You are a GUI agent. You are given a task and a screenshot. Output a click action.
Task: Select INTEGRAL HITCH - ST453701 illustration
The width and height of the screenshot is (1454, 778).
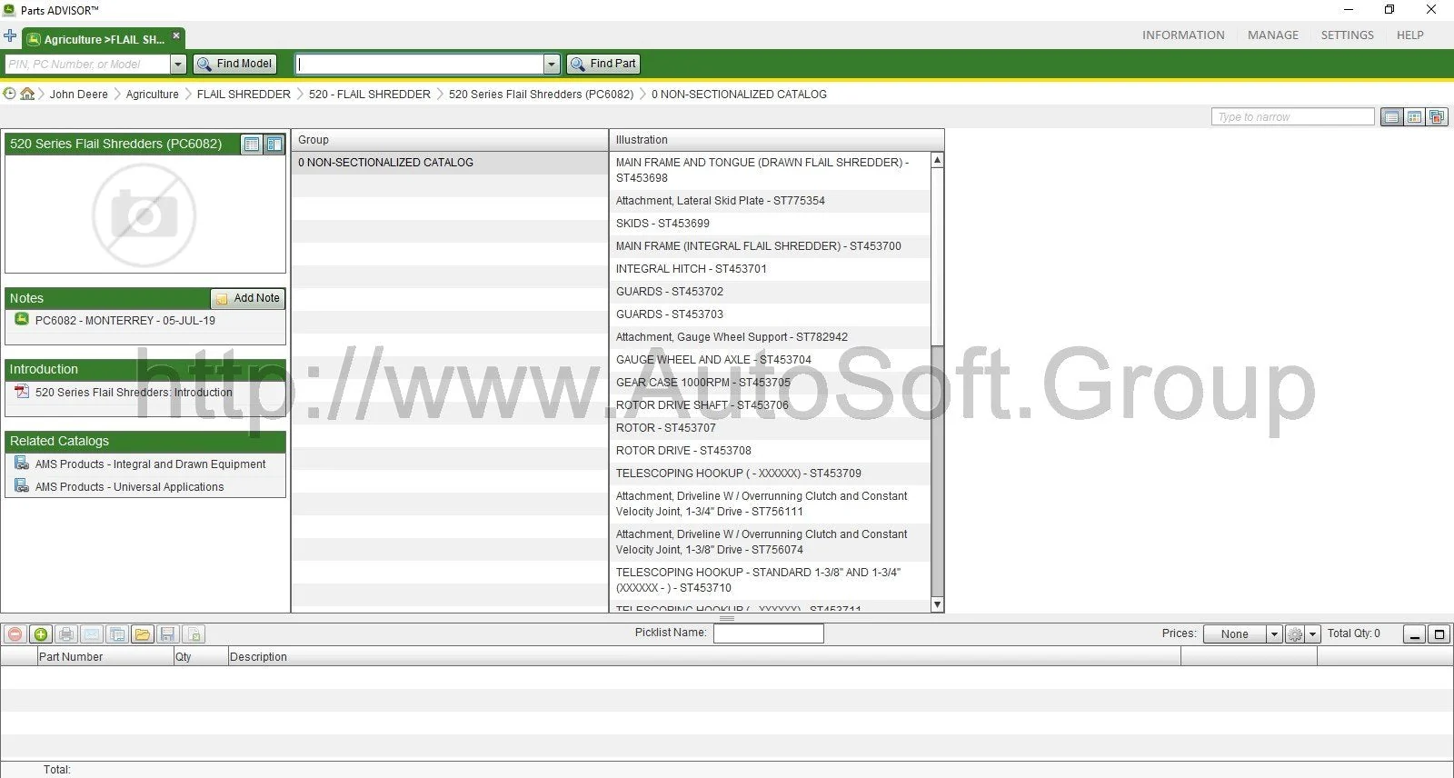[771, 269]
